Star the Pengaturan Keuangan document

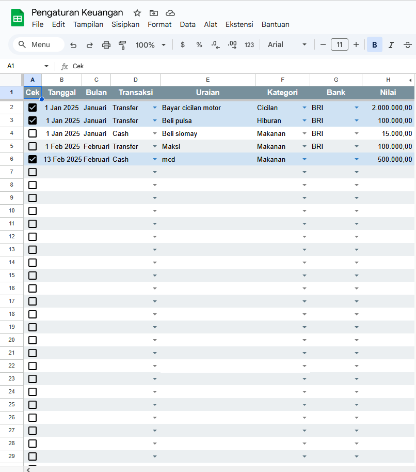(x=137, y=13)
